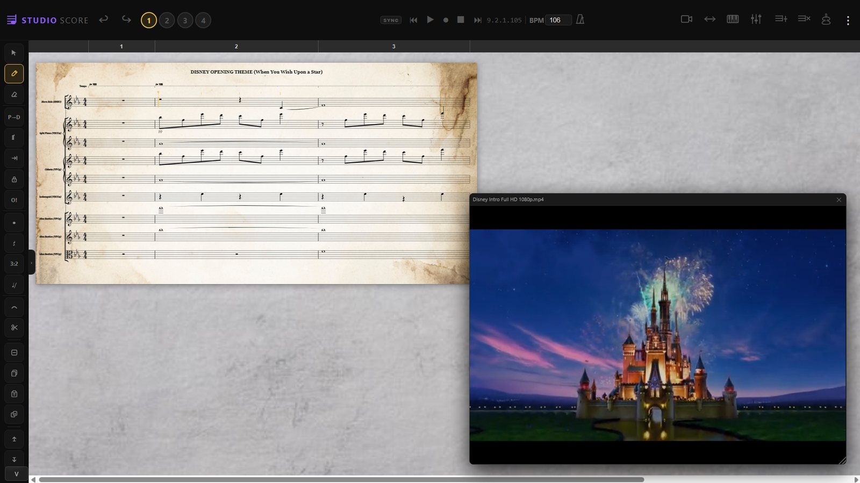Toggle the SYNC button
The width and height of the screenshot is (860, 483).
pyautogui.click(x=391, y=20)
